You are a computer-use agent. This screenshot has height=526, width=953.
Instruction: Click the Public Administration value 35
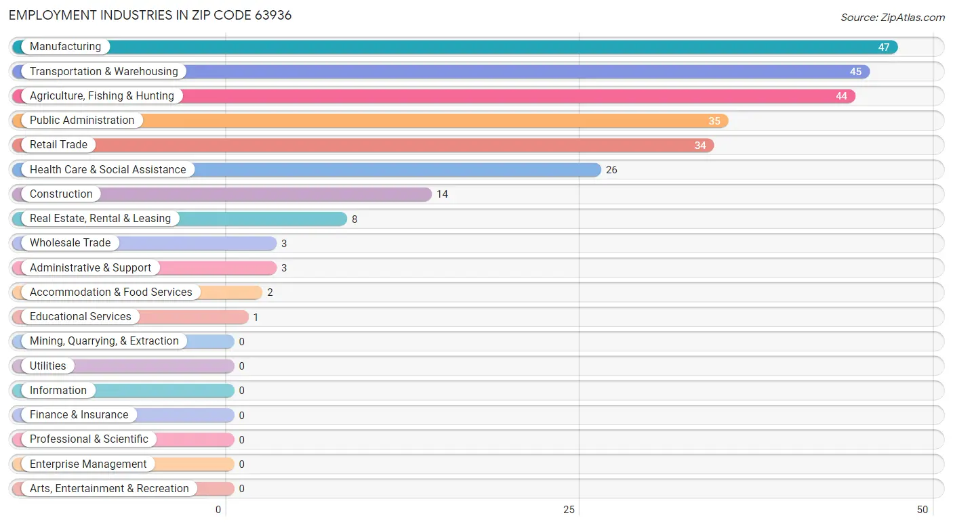click(x=714, y=121)
